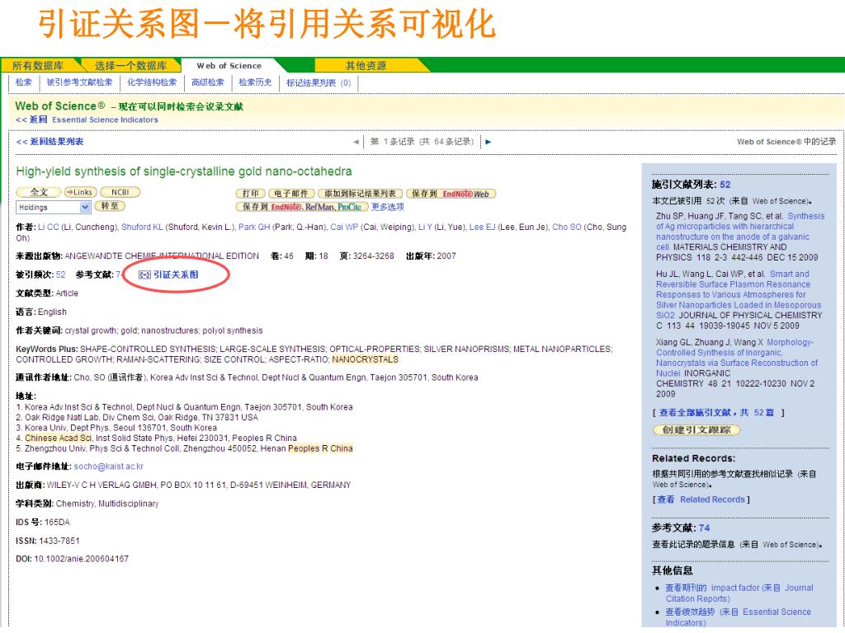Screen dimensions: 845x633
Task: Switch to 选择一个数据库 tab
Action: (130, 66)
